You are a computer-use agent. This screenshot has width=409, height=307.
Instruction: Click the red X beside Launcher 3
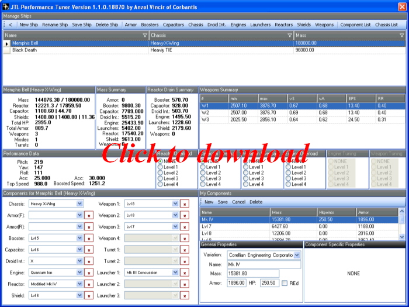point(185,296)
